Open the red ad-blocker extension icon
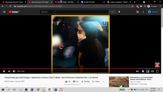This screenshot has width=163, height=92. tap(137, 6)
